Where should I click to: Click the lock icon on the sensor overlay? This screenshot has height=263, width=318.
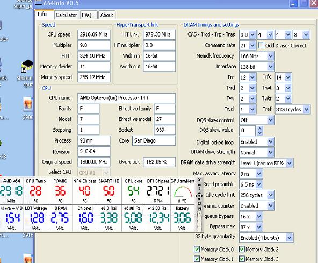point(199,208)
